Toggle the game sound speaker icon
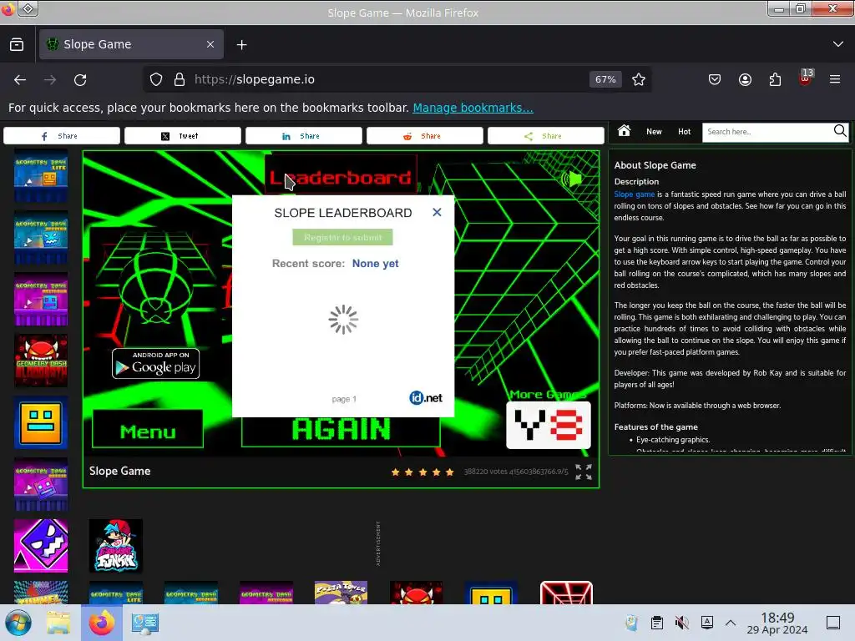The width and height of the screenshot is (855, 641). [572, 179]
